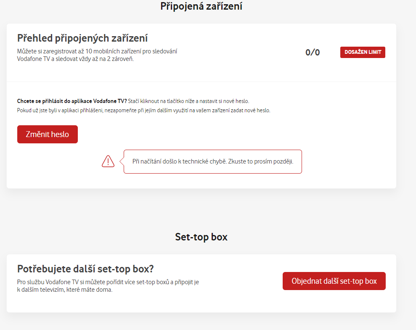
Task: Click 'Při načítání došlo k technické chybě' sentence
Action: pos(180,161)
